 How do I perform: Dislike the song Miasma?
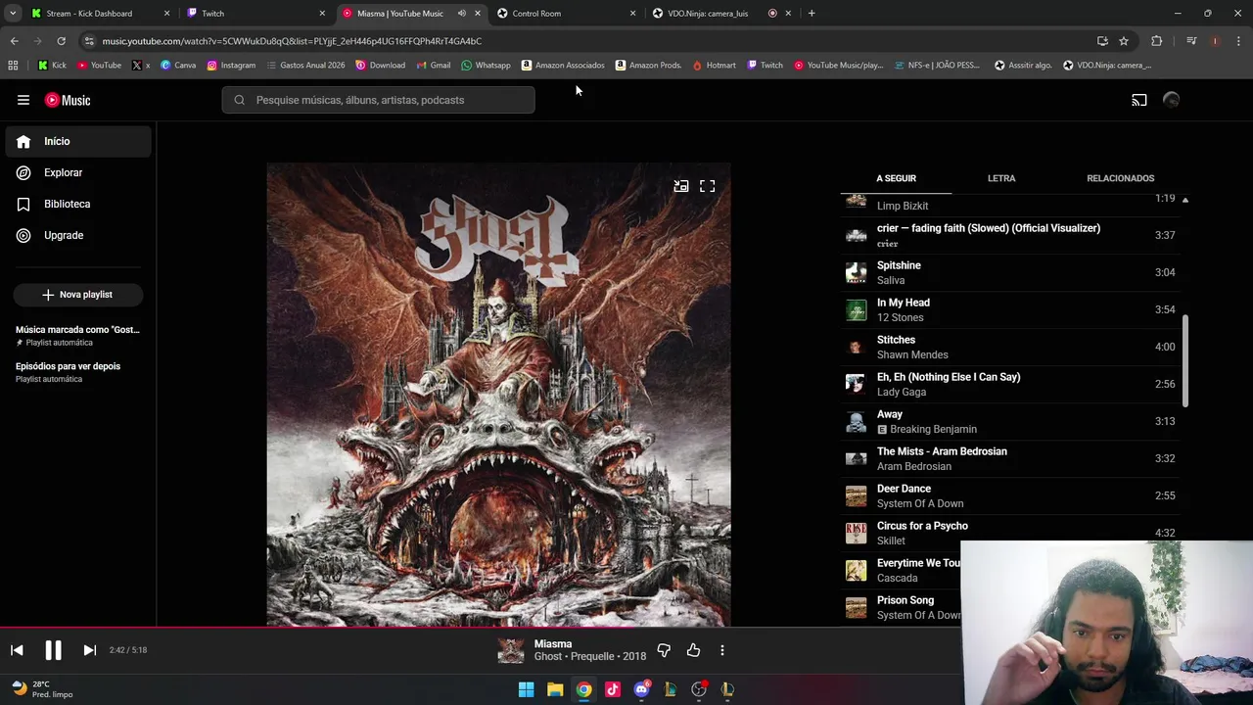click(x=664, y=650)
